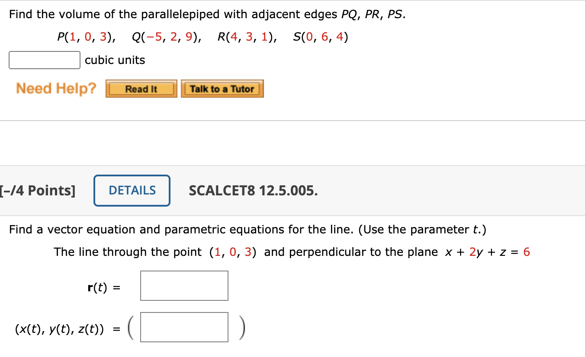Click the [-/4 Points] score indicator
Viewport: 585px width, 357px height.
pos(38,190)
